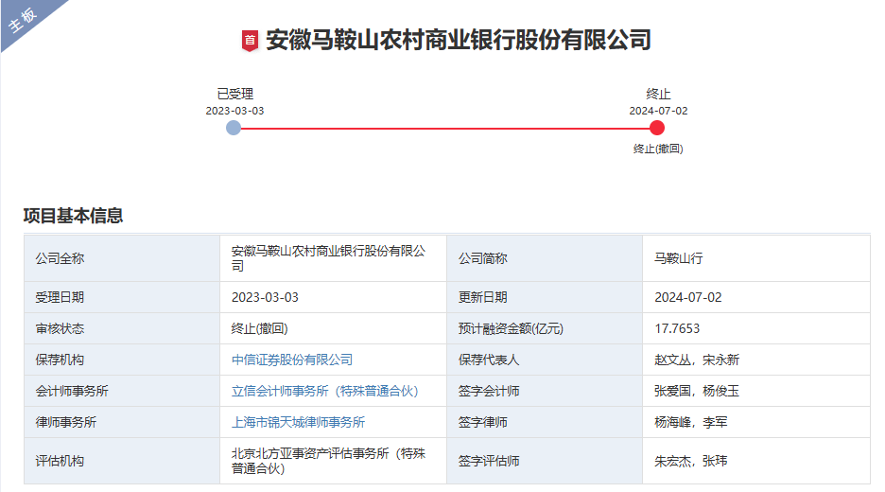The height and width of the screenshot is (492, 885).
Task: Click the 17.7653 amount value
Action: coord(756,328)
